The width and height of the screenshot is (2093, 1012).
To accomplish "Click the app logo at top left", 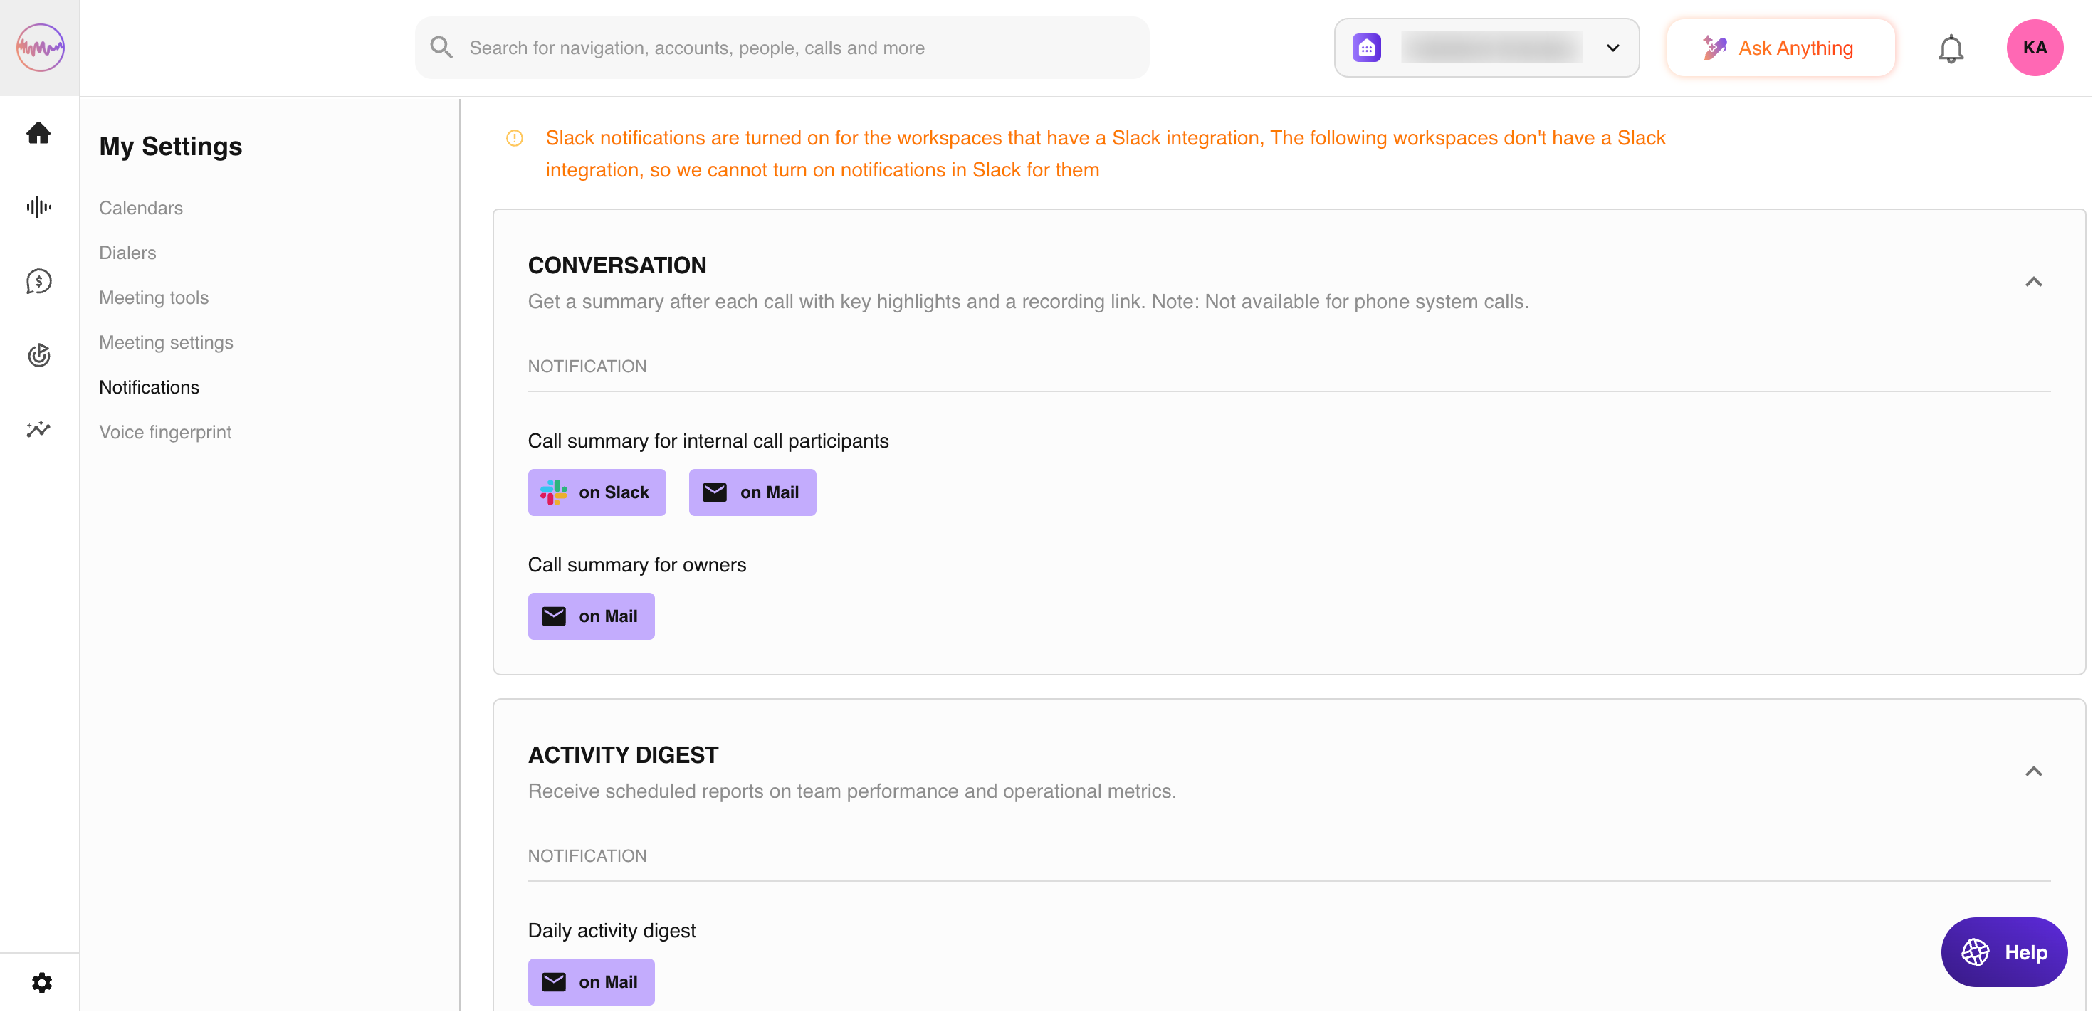I will coord(40,48).
